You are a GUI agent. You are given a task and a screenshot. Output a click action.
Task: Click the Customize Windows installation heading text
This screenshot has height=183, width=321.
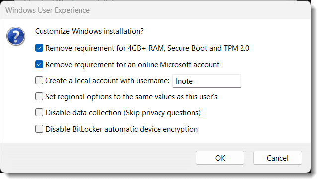click(x=89, y=31)
